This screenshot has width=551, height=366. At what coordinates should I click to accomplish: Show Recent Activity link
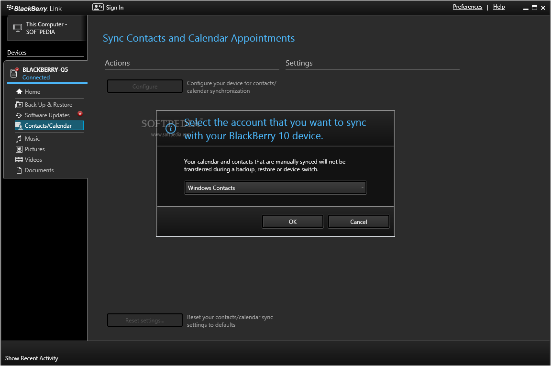tap(32, 358)
